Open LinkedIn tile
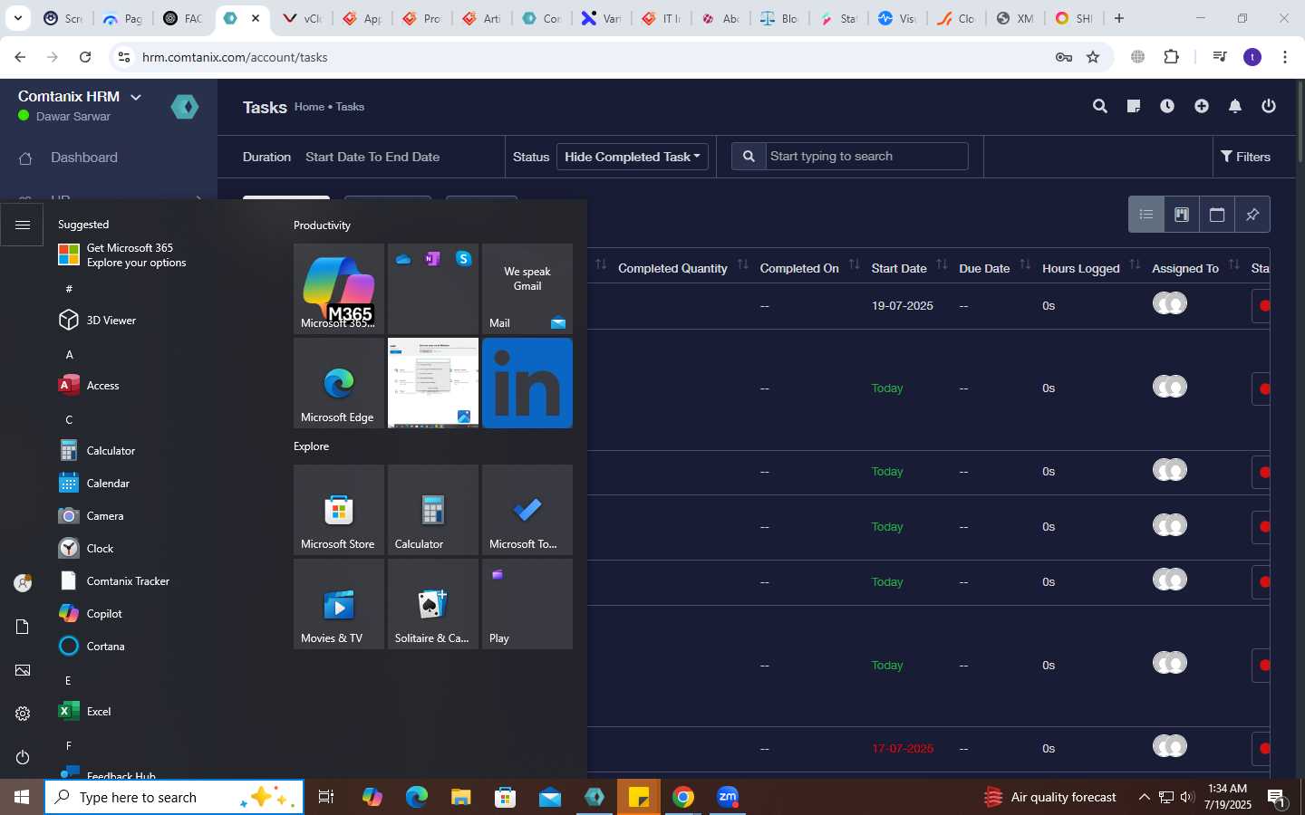 [x=527, y=383]
